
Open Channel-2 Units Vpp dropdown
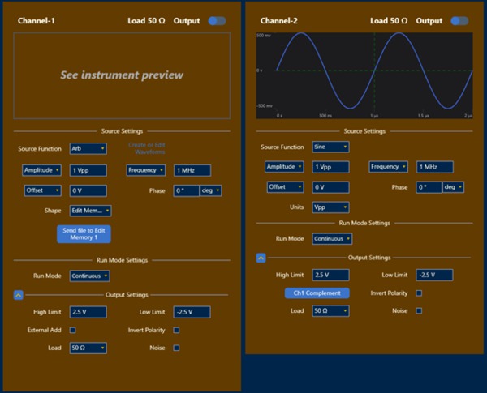click(x=330, y=207)
